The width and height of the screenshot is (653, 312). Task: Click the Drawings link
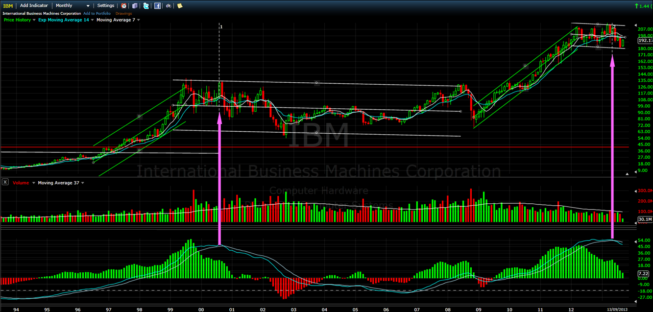123,13
